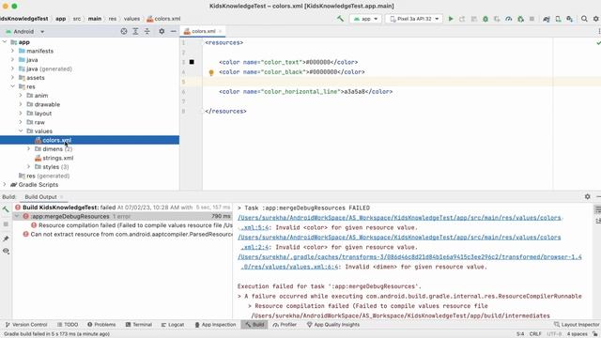This screenshot has height=338, width=601.
Task: Open IDE settings gear in top toolbar
Action: 596,19
